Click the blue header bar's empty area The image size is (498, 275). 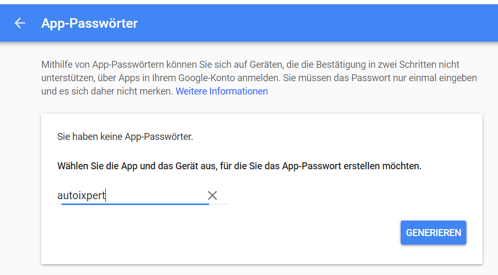pyautogui.click(x=318, y=23)
